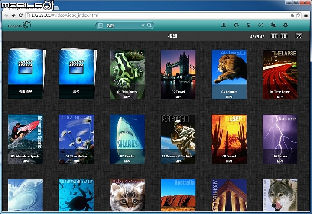This screenshot has width=312, height=214.
Task: Open the Water video thumbnail
Action: (26, 195)
